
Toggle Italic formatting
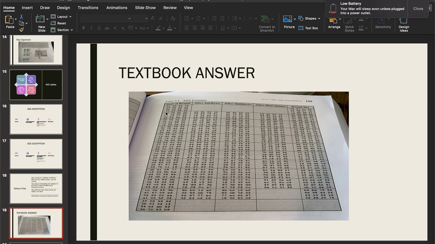(91, 28)
